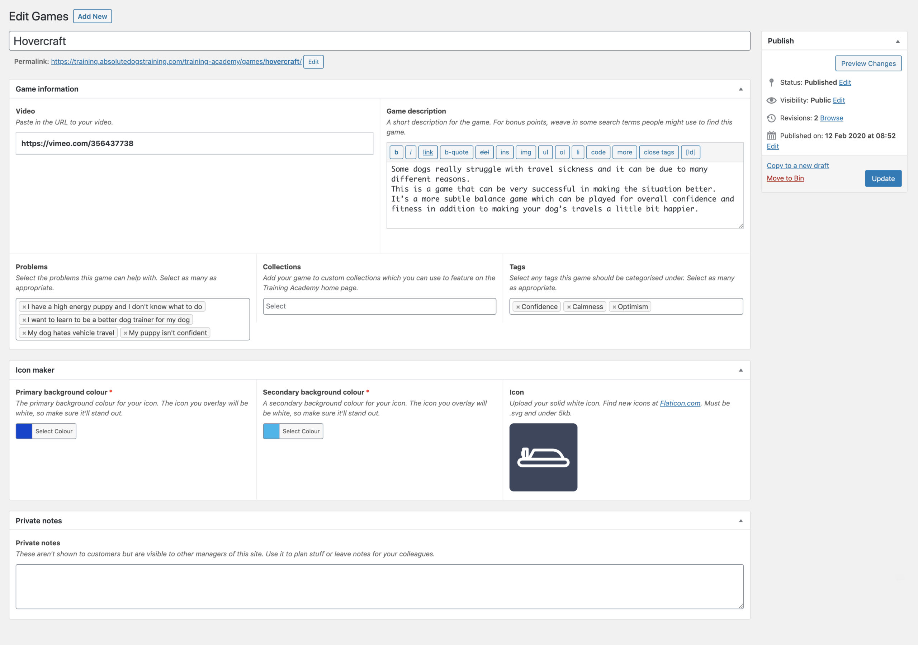Click into the Private notes textarea
918x645 pixels.
[379, 587]
